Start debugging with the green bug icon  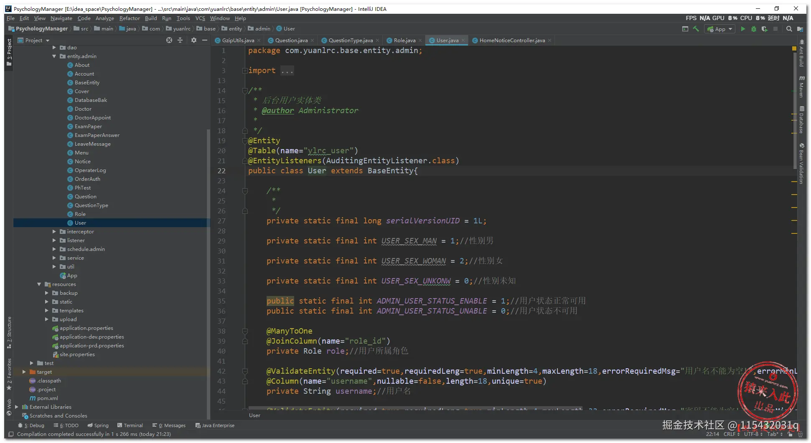tap(753, 29)
